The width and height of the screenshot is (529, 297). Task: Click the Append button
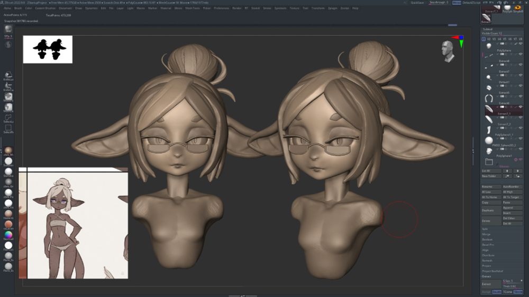[x=512, y=208]
